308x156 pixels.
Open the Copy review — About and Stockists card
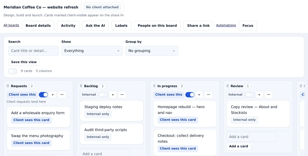click(258, 114)
